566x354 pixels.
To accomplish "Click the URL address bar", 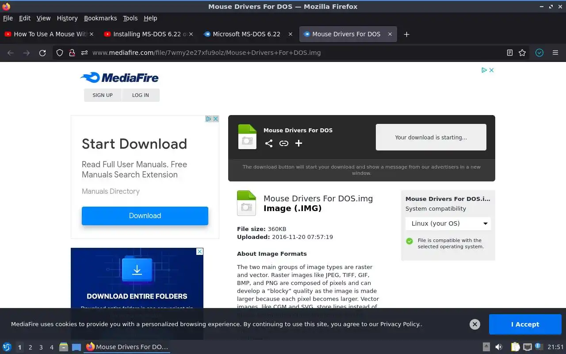I will tap(292, 53).
